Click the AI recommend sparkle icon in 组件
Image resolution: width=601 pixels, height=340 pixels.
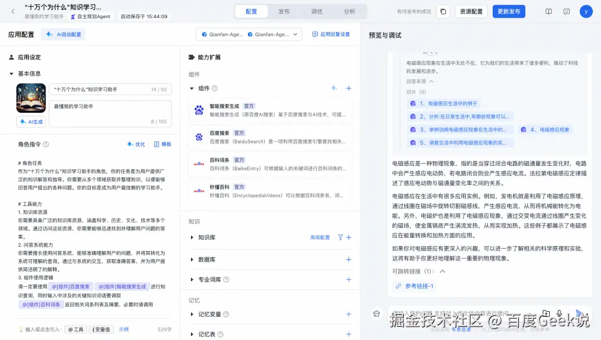334,88
